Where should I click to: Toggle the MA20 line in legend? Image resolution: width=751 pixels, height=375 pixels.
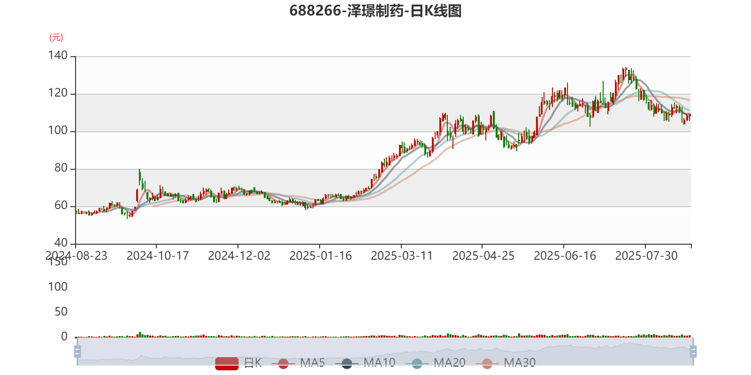point(436,363)
